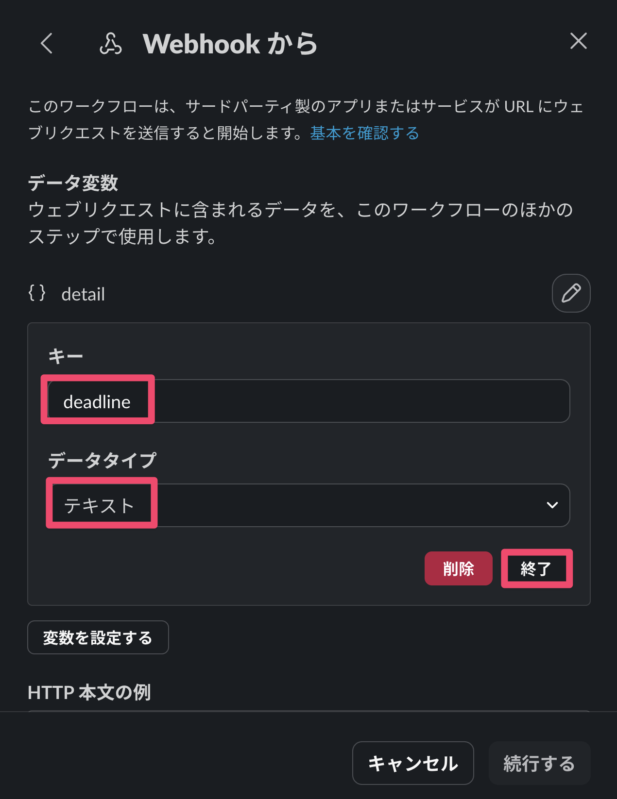Screen dimensions: 617x799
Task: Click the edit icon on the detail variable row
Action: point(571,293)
